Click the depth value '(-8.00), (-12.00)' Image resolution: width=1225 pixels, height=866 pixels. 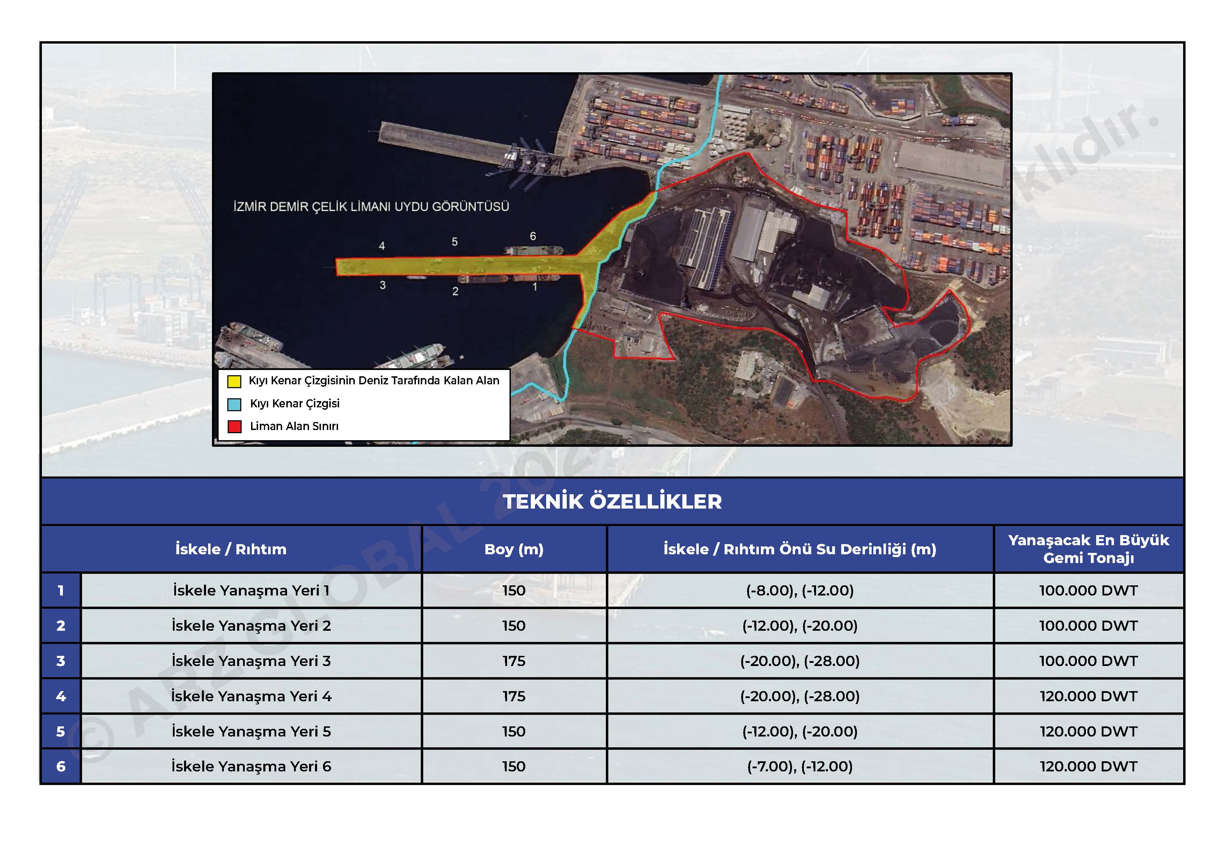click(x=800, y=590)
